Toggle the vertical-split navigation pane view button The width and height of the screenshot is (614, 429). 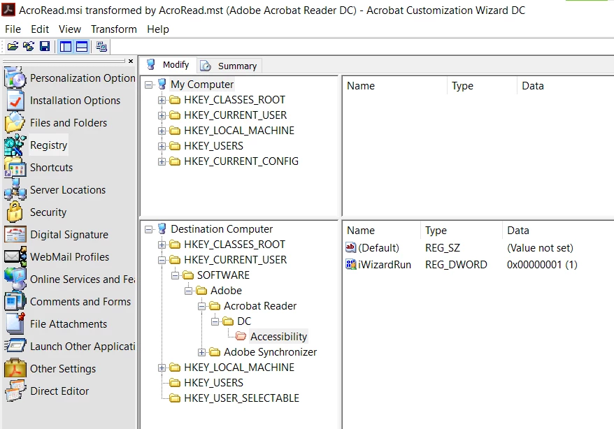[66, 47]
